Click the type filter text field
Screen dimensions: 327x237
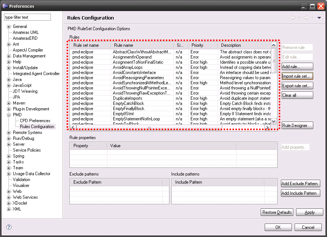tap(27, 17)
